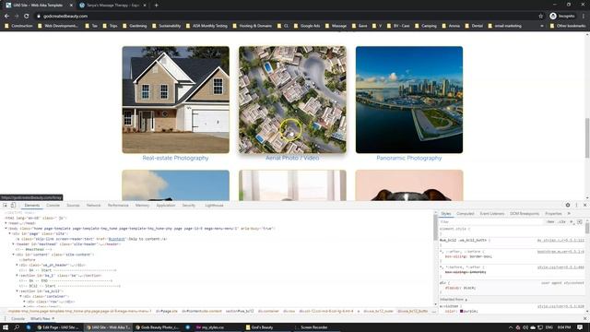Open the Trips bookmarks folder
Screen dimensions: 590x332
[111, 26]
